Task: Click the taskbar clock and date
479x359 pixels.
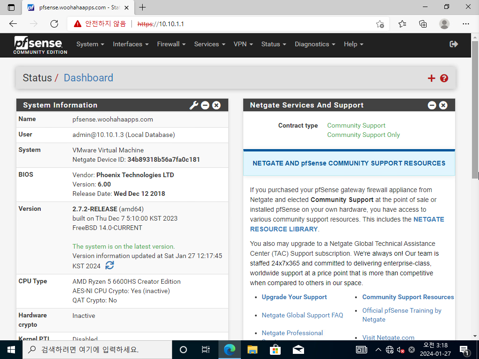Action: pyautogui.click(x=435, y=350)
